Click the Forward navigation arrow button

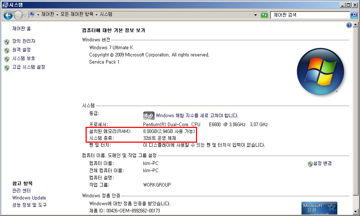pyautogui.click(x=18, y=15)
